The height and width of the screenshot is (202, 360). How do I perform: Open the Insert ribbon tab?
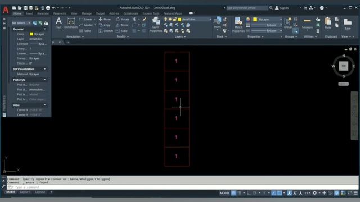pyautogui.click(x=29, y=13)
